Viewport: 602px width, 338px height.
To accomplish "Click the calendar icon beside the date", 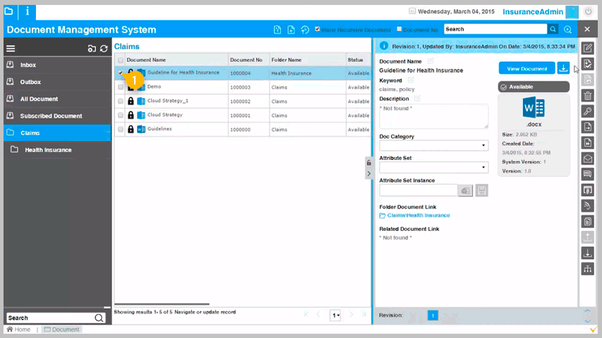I will coord(412,11).
